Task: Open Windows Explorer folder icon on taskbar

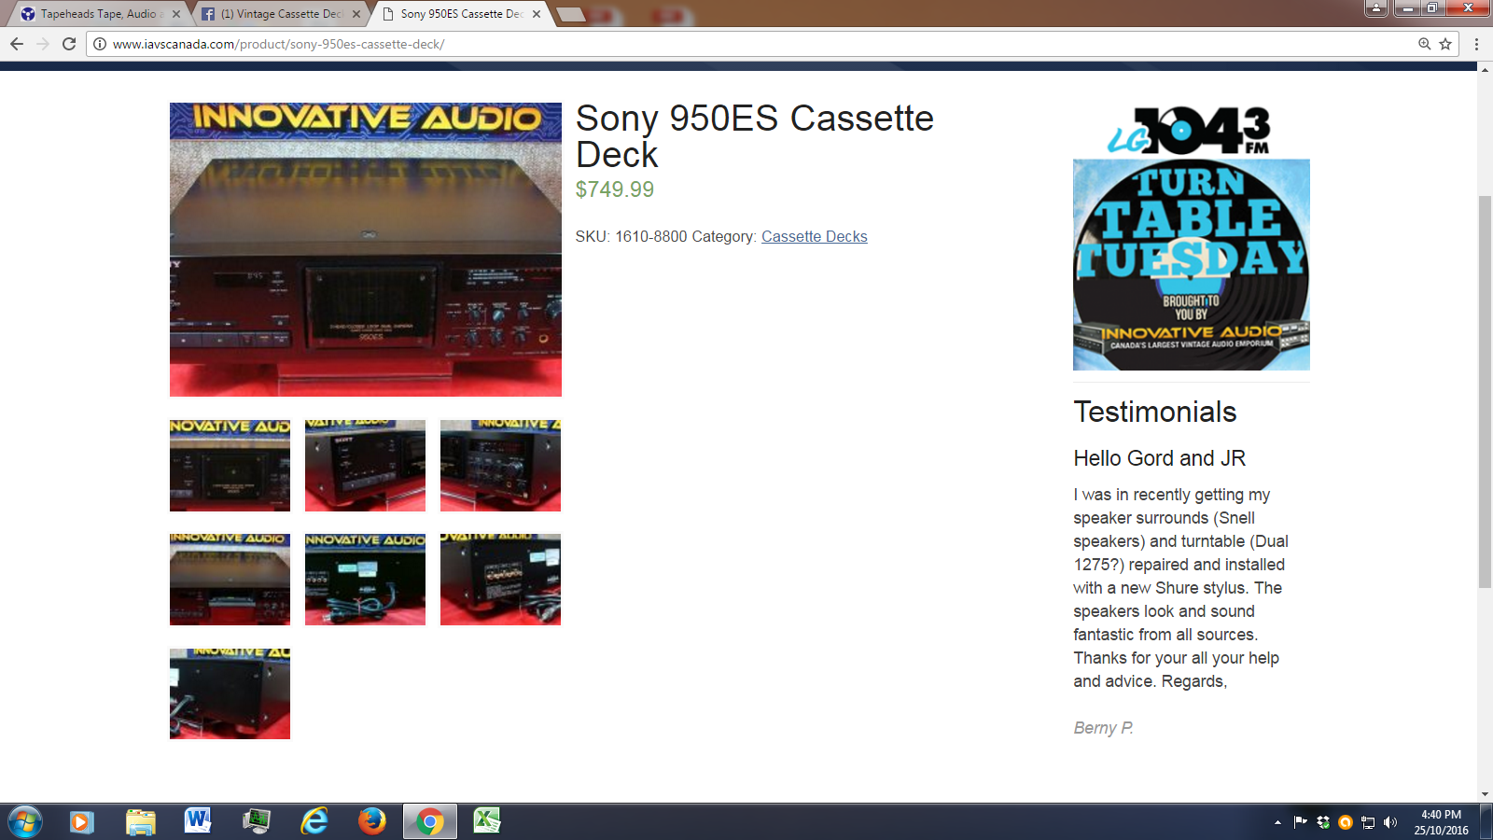Action: click(140, 822)
